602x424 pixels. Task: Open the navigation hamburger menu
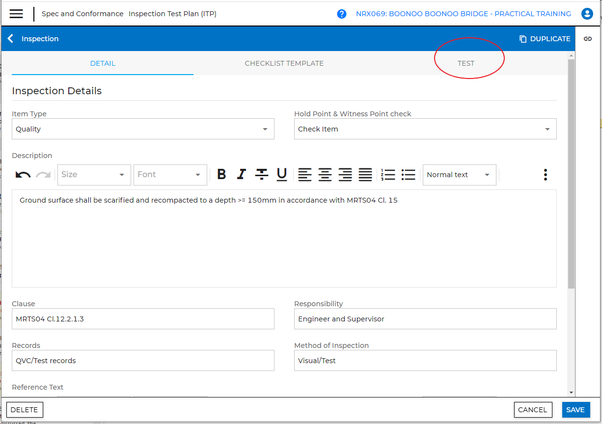(16, 13)
